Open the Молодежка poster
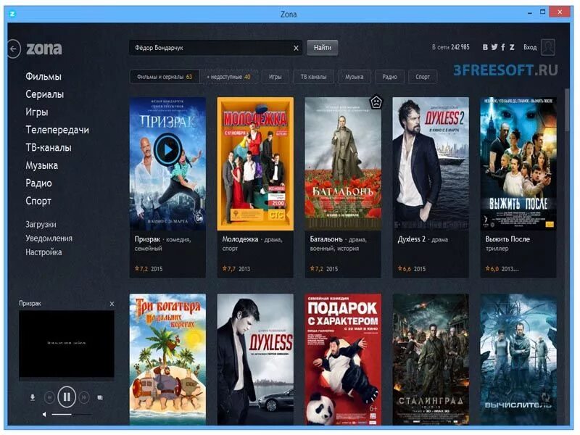Viewport: 580px width, 435px height. (x=255, y=164)
